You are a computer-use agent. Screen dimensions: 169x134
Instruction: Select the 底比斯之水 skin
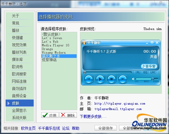[x=59, y=56]
